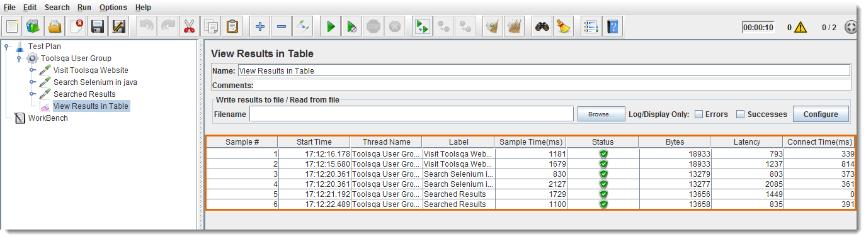This screenshot has height=239, width=866.
Task: Expand the Search Selenium in java node
Action: pos(33,82)
